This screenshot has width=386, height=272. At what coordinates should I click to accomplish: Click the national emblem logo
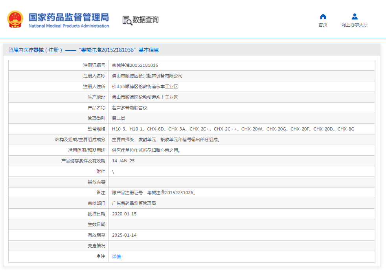(15, 18)
